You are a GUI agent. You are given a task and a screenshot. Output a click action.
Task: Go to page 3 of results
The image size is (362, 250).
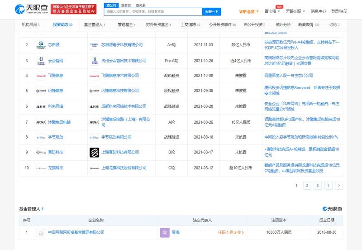point(318,186)
